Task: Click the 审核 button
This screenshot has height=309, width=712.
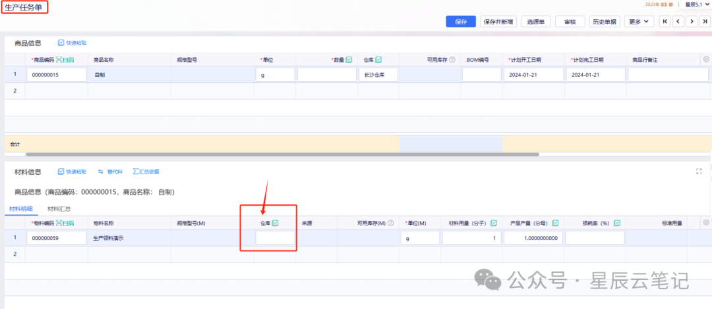Action: 570,21
